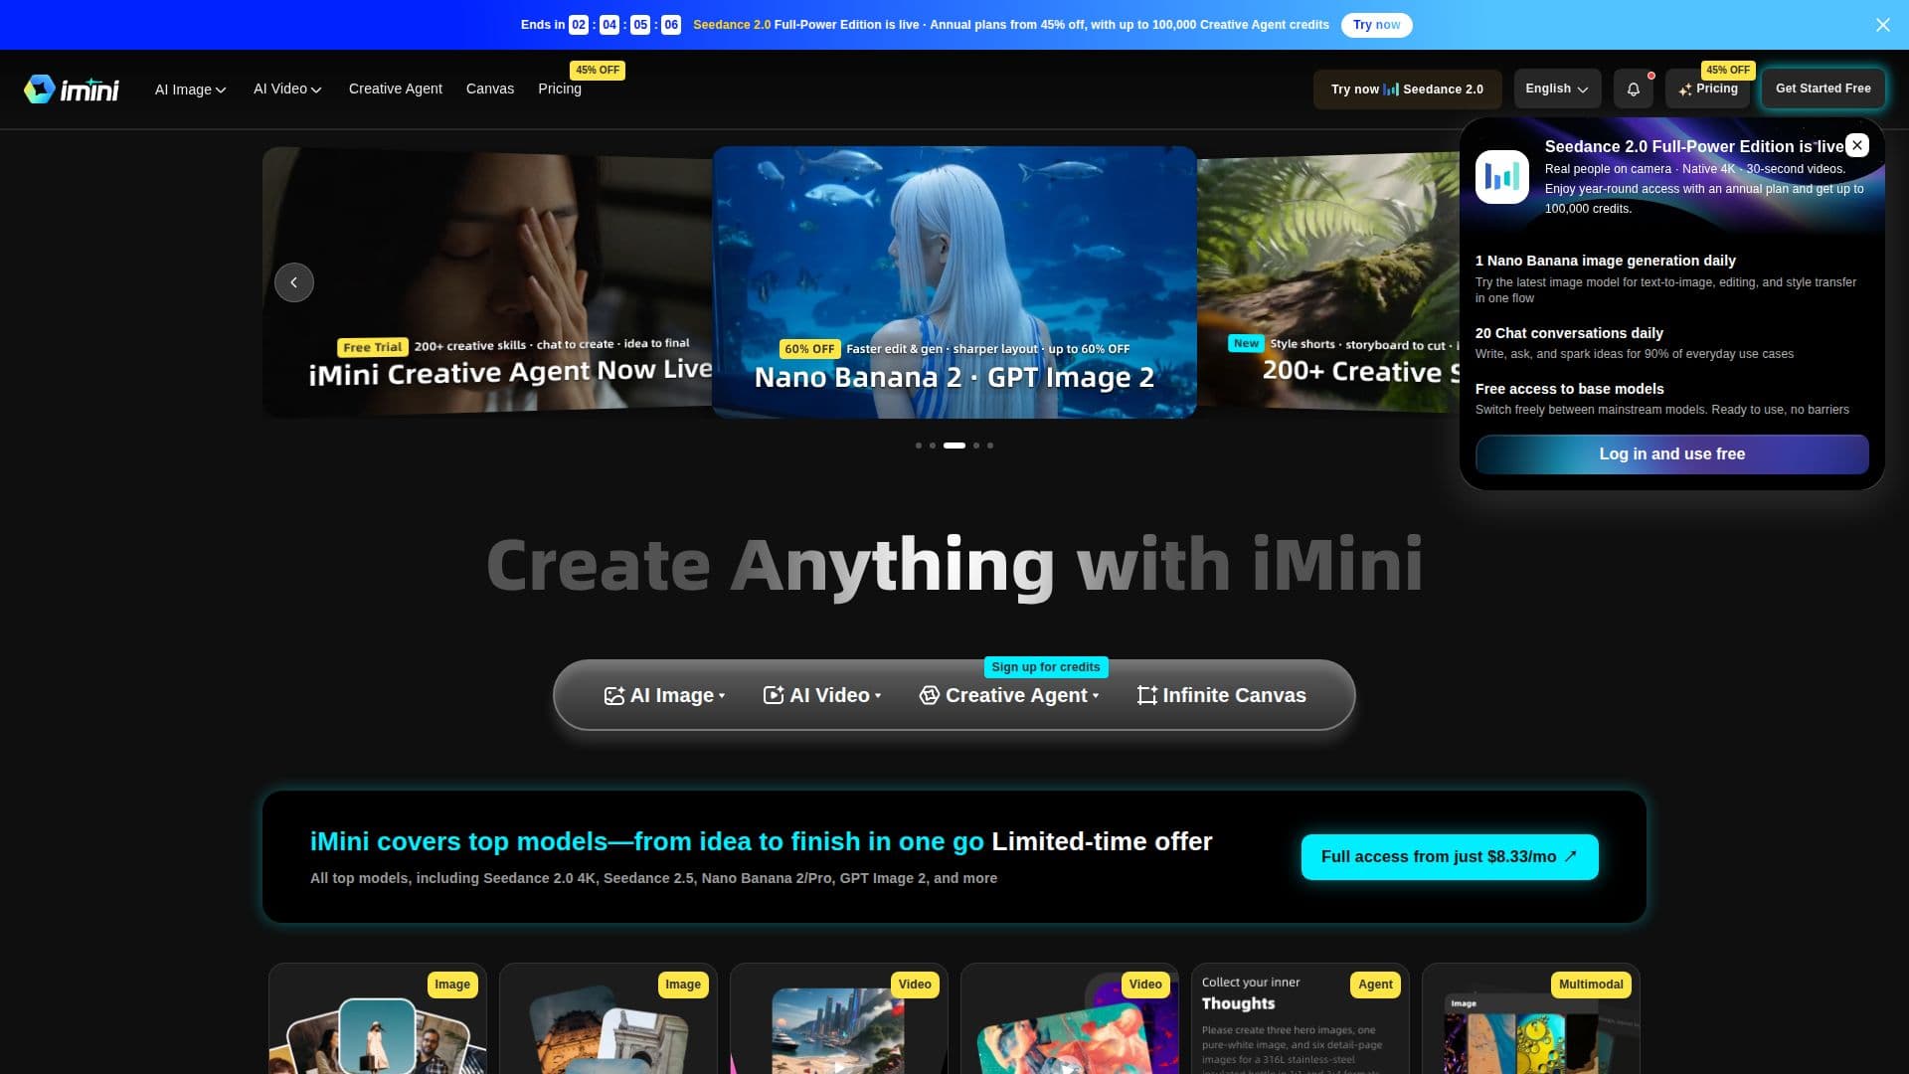Screen dimensions: 1909x1074
Task: Click the iMini logo
Action: coord(72,89)
